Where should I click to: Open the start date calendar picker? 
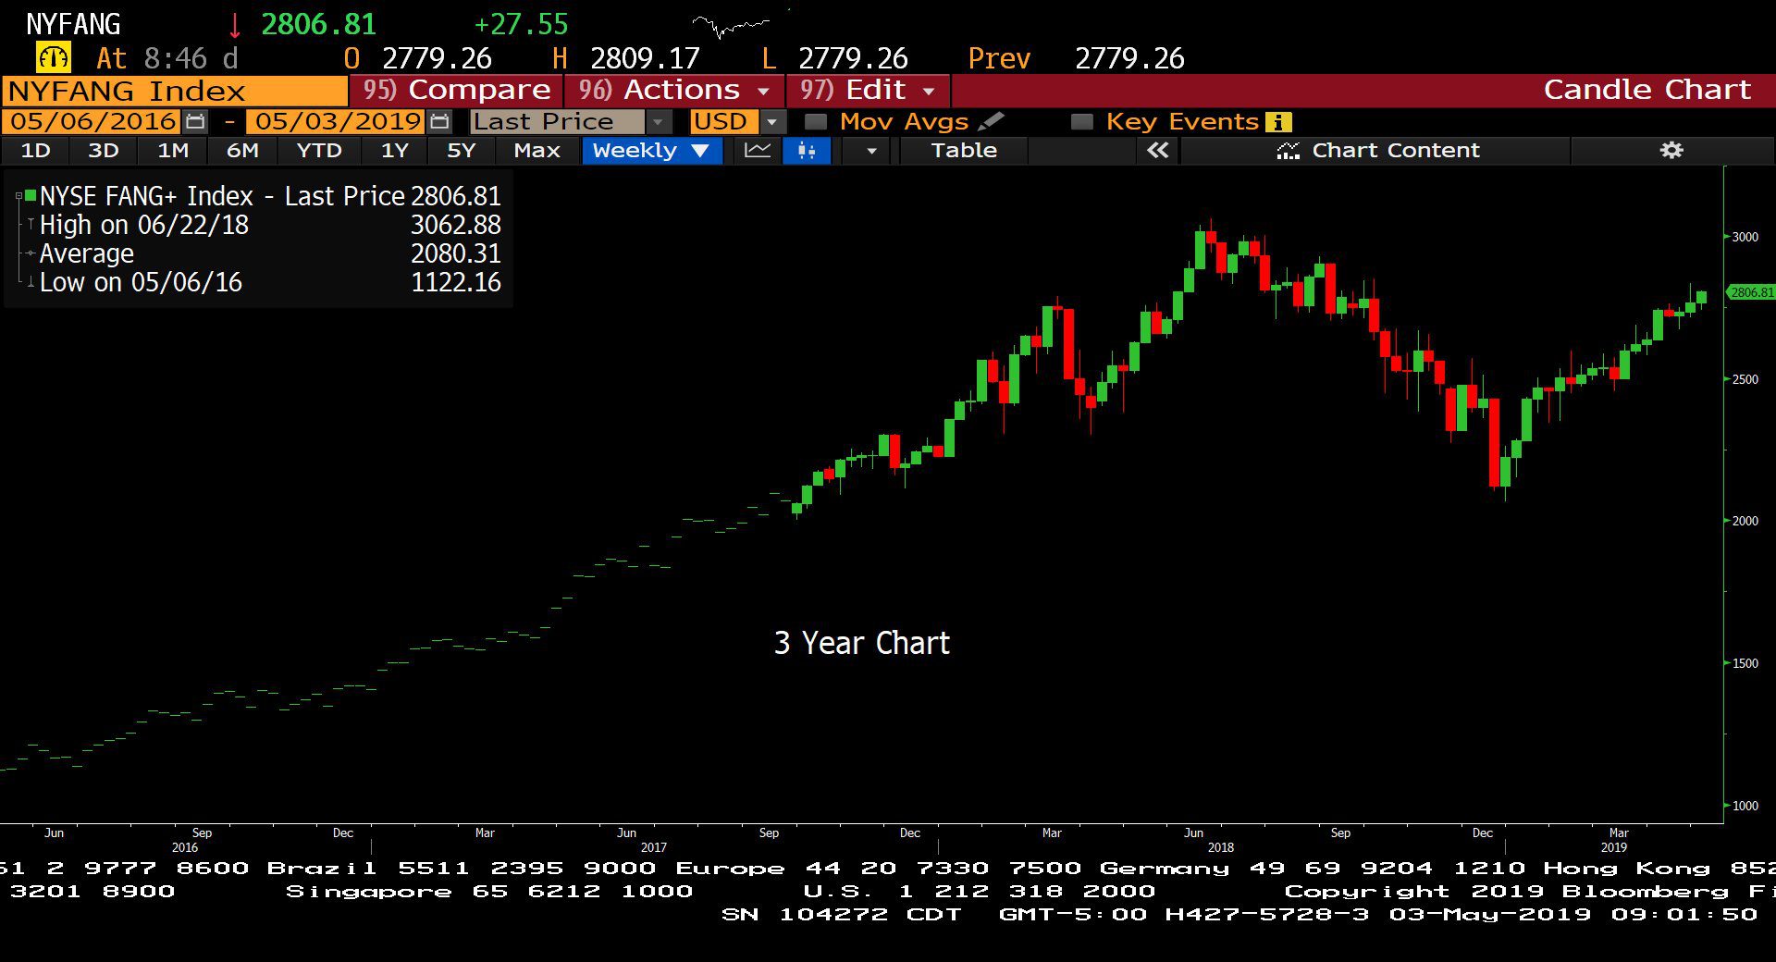(195, 121)
